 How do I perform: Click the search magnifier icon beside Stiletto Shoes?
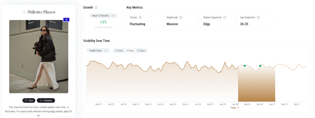point(24,12)
